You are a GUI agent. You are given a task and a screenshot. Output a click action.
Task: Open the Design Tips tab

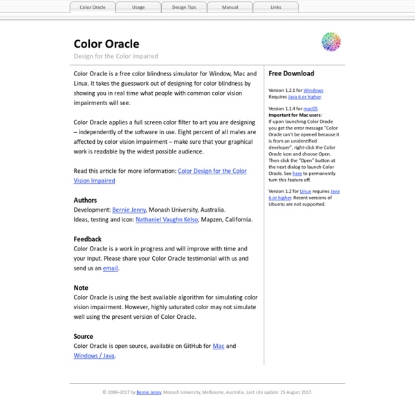coord(184,7)
